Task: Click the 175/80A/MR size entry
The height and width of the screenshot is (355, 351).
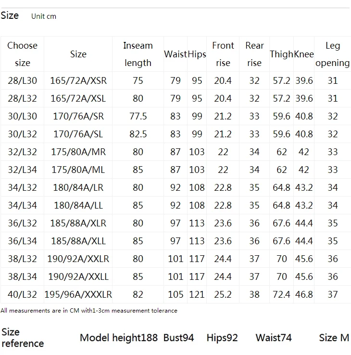Action: (x=78, y=152)
